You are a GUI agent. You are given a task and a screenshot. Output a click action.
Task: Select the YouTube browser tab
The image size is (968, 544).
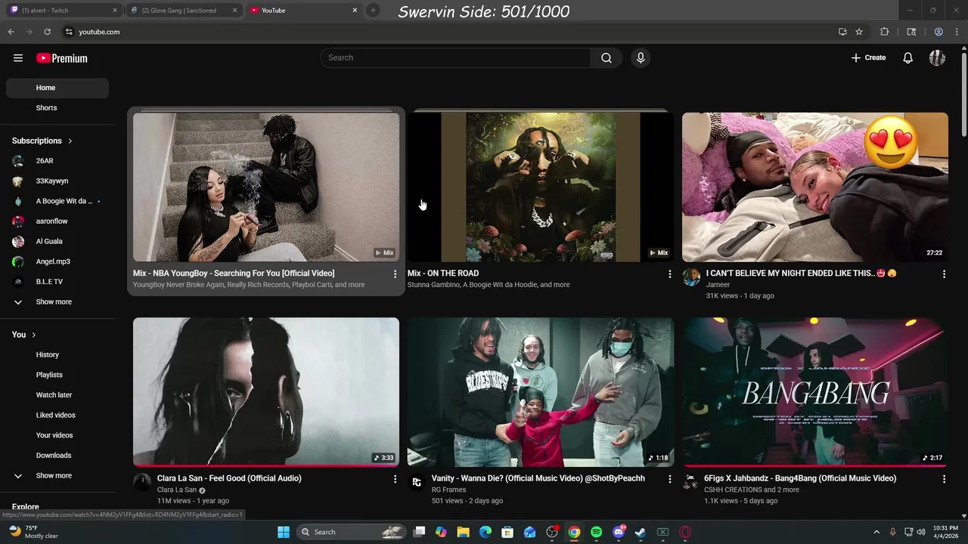tap(302, 11)
